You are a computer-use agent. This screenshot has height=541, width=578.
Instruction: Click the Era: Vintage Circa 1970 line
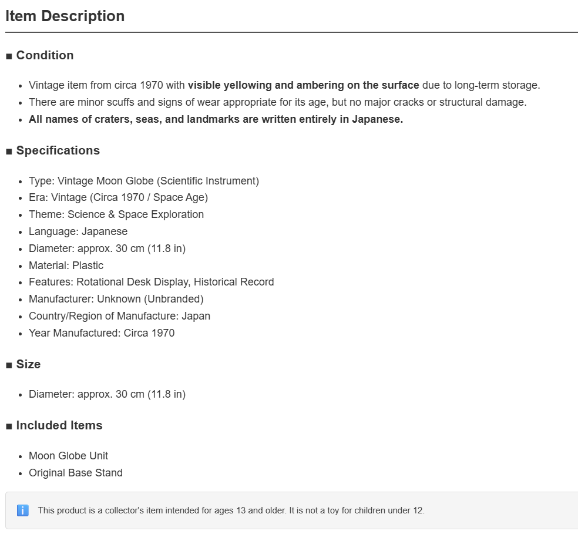click(118, 197)
